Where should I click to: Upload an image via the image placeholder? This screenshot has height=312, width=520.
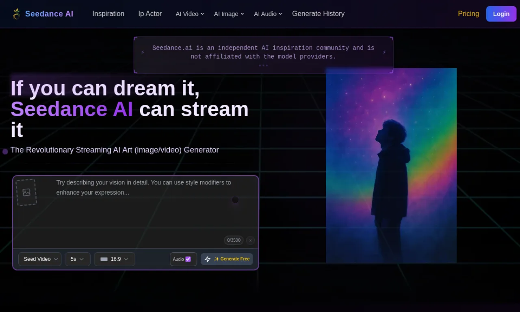(26, 192)
